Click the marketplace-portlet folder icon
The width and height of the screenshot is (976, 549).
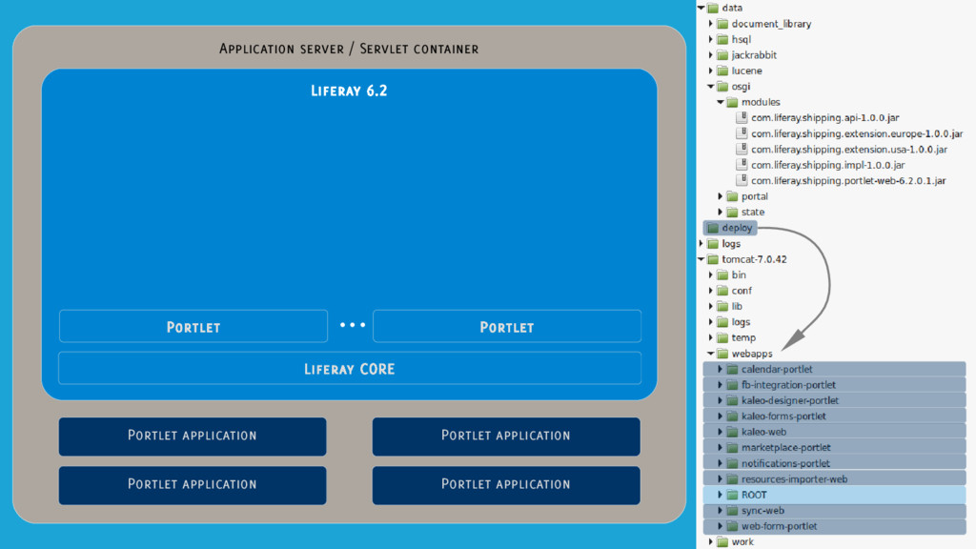point(732,447)
